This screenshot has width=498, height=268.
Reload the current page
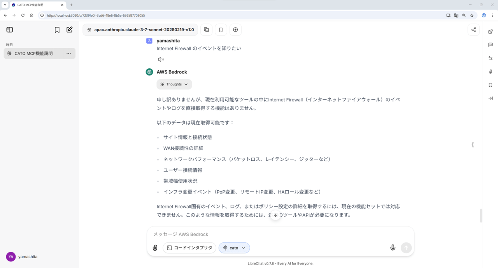pos(23,16)
